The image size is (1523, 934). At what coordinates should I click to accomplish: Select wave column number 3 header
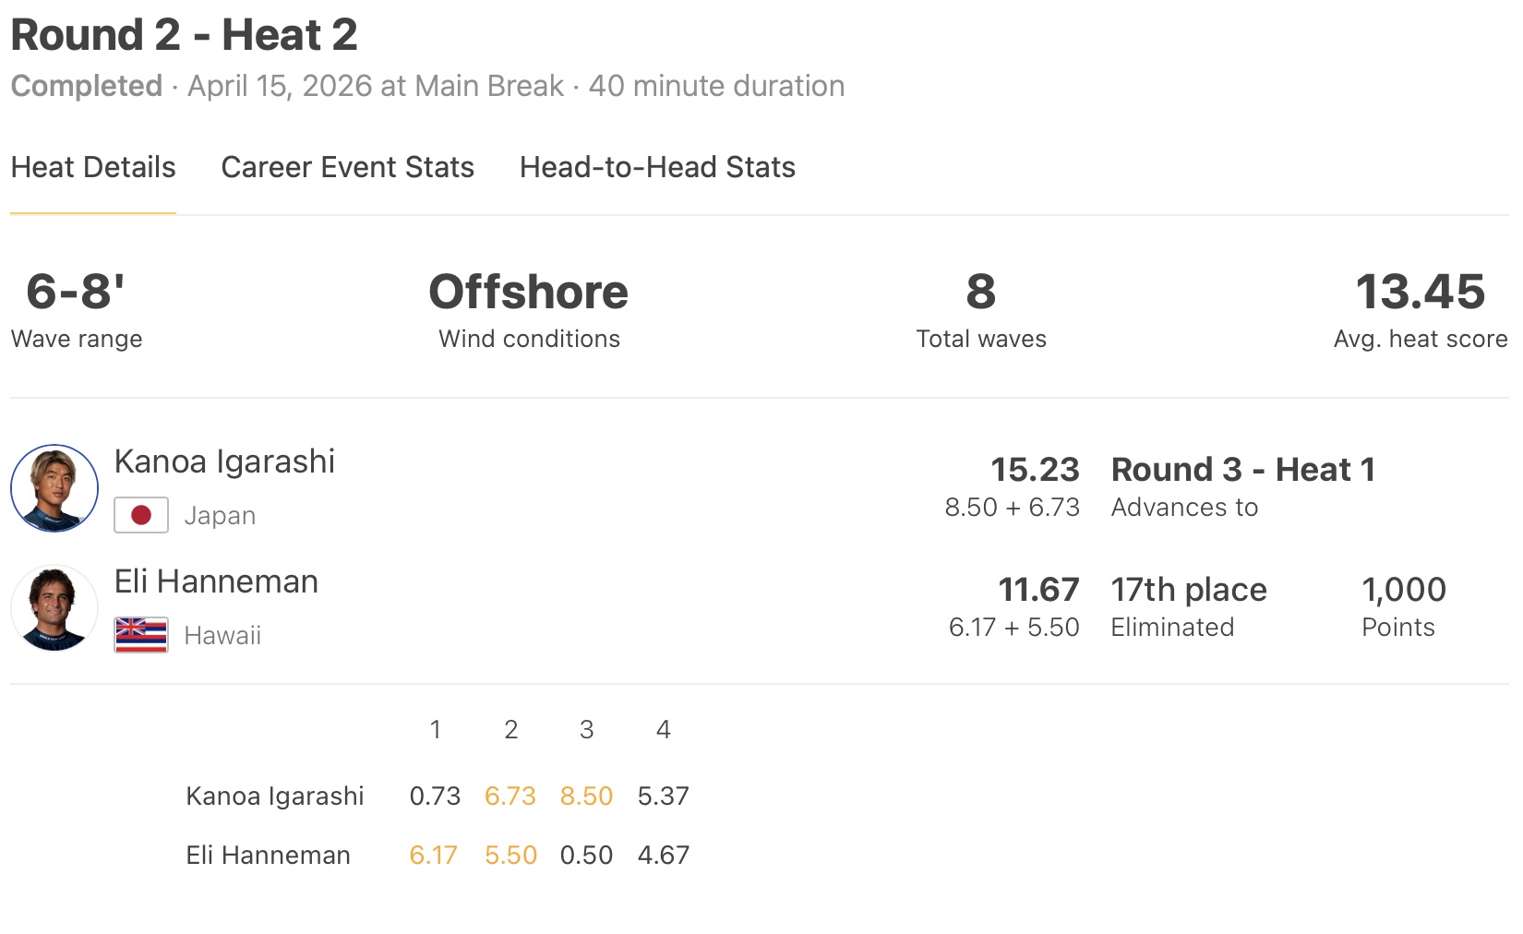[586, 730]
